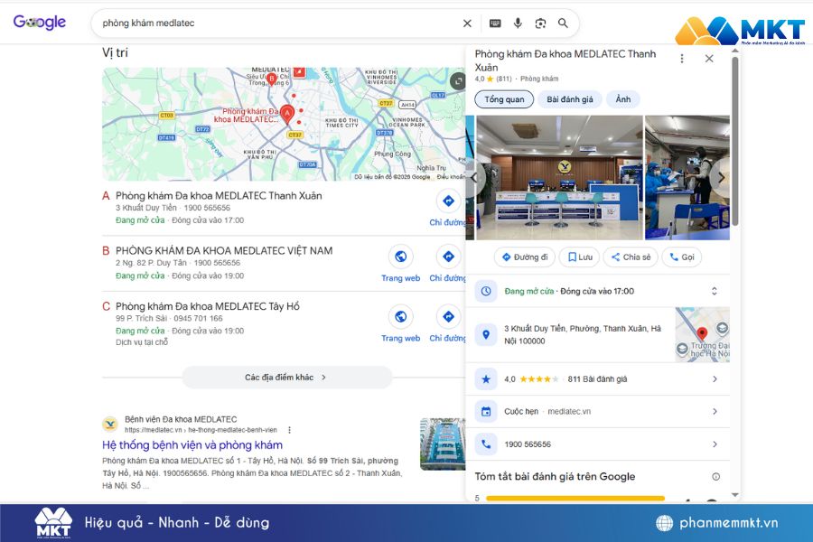Screen dimensions: 813x542
Task: Expand the map to full view
Action: [457, 81]
